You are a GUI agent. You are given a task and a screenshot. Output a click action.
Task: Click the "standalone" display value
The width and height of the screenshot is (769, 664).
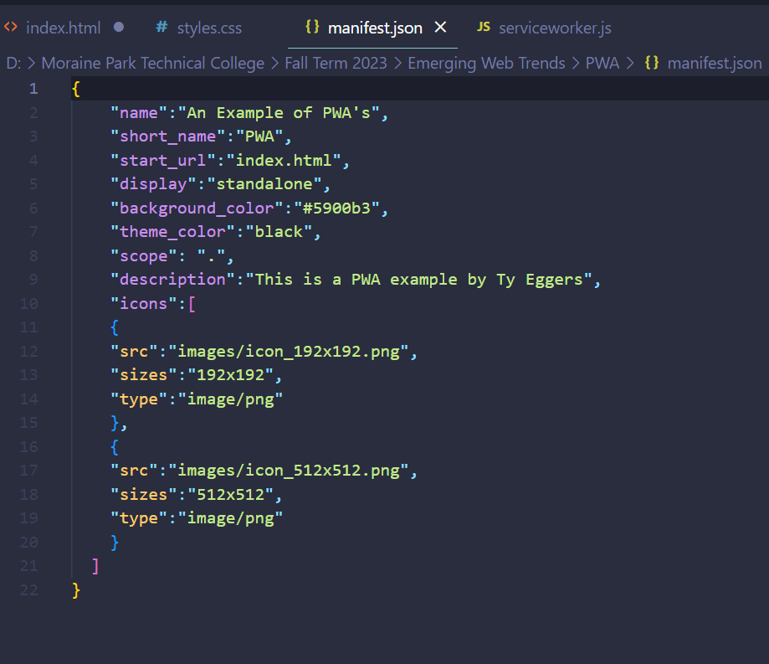coord(264,184)
